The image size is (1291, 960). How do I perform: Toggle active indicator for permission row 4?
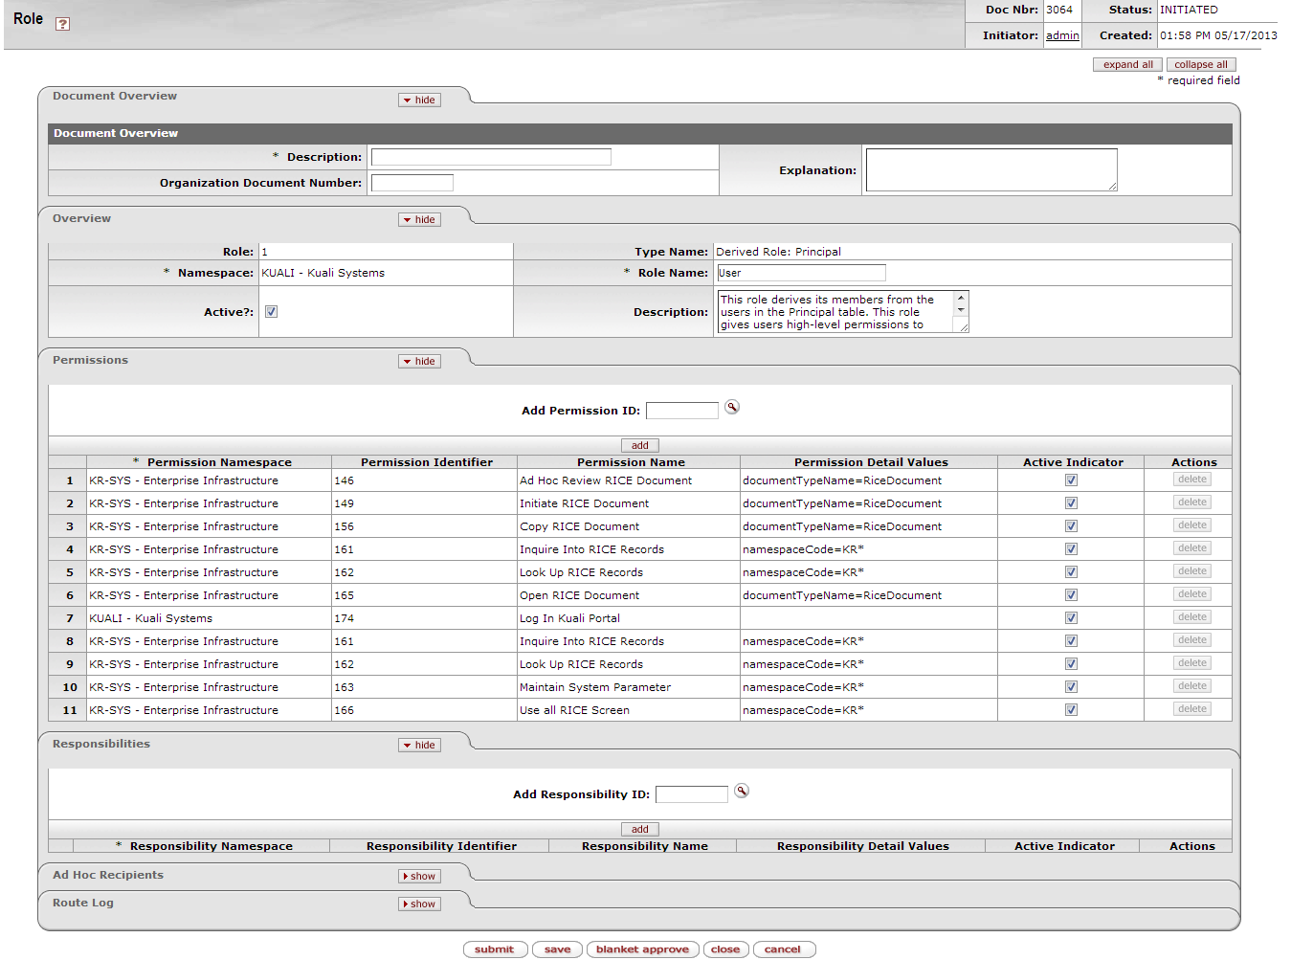point(1071,549)
